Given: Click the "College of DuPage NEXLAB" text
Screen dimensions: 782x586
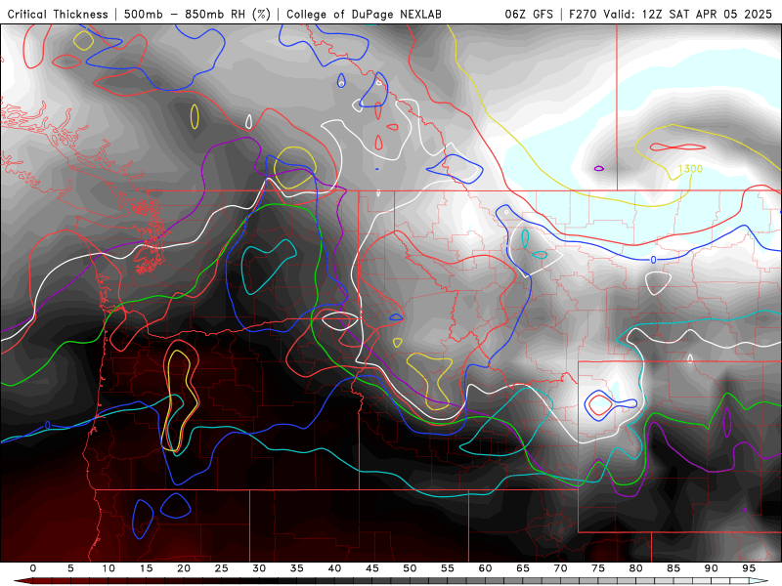Looking at the screenshot, I should (x=364, y=15).
